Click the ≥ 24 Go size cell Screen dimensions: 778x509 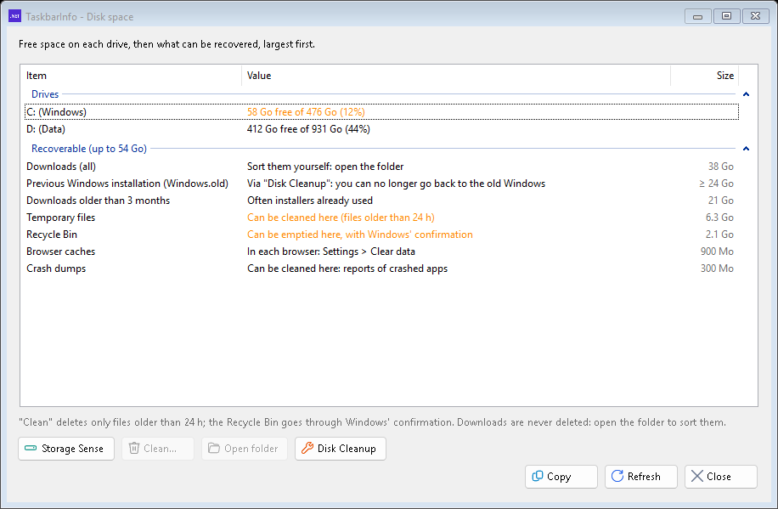pos(716,184)
